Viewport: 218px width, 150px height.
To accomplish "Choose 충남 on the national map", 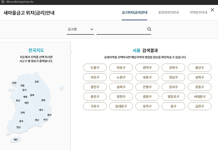I will (x=18, y=100).
